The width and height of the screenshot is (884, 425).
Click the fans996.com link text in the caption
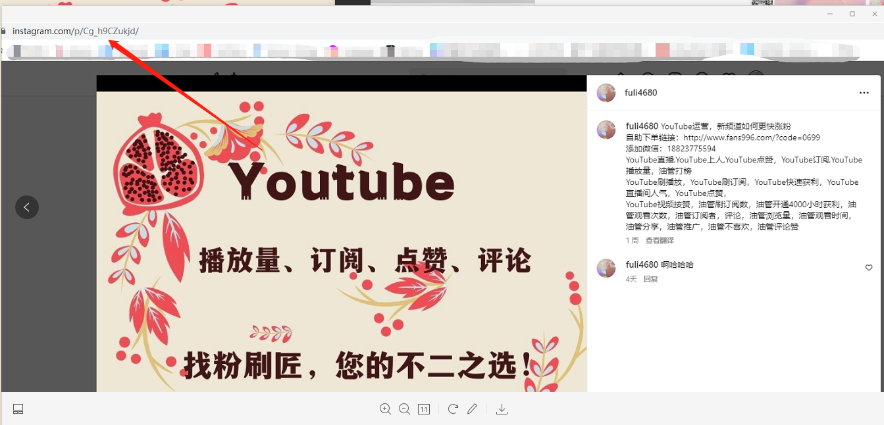tap(752, 137)
